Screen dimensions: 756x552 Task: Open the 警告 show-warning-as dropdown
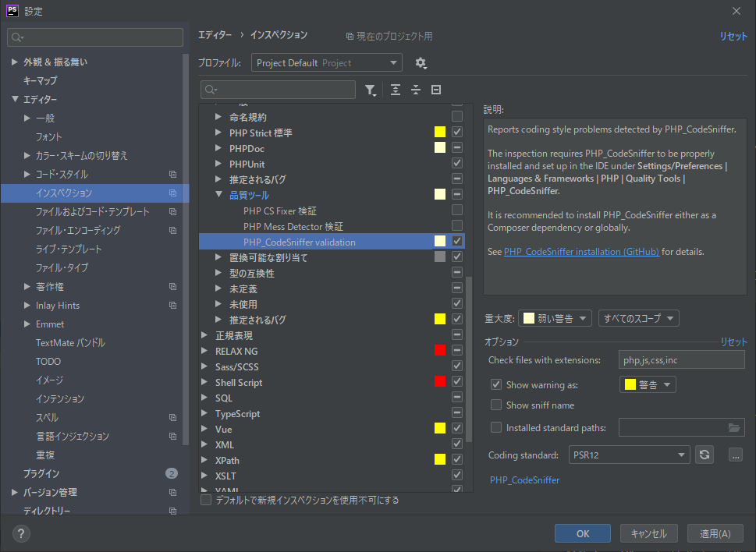(648, 384)
